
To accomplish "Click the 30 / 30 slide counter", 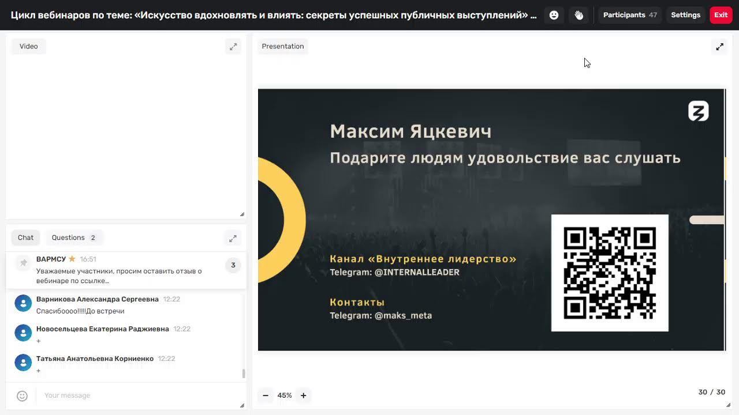I will tap(711, 392).
